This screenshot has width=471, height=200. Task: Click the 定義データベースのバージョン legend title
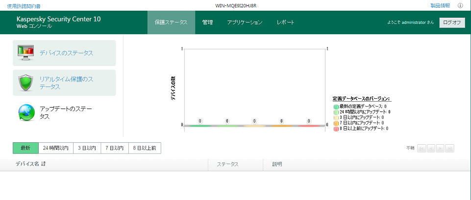(362, 99)
